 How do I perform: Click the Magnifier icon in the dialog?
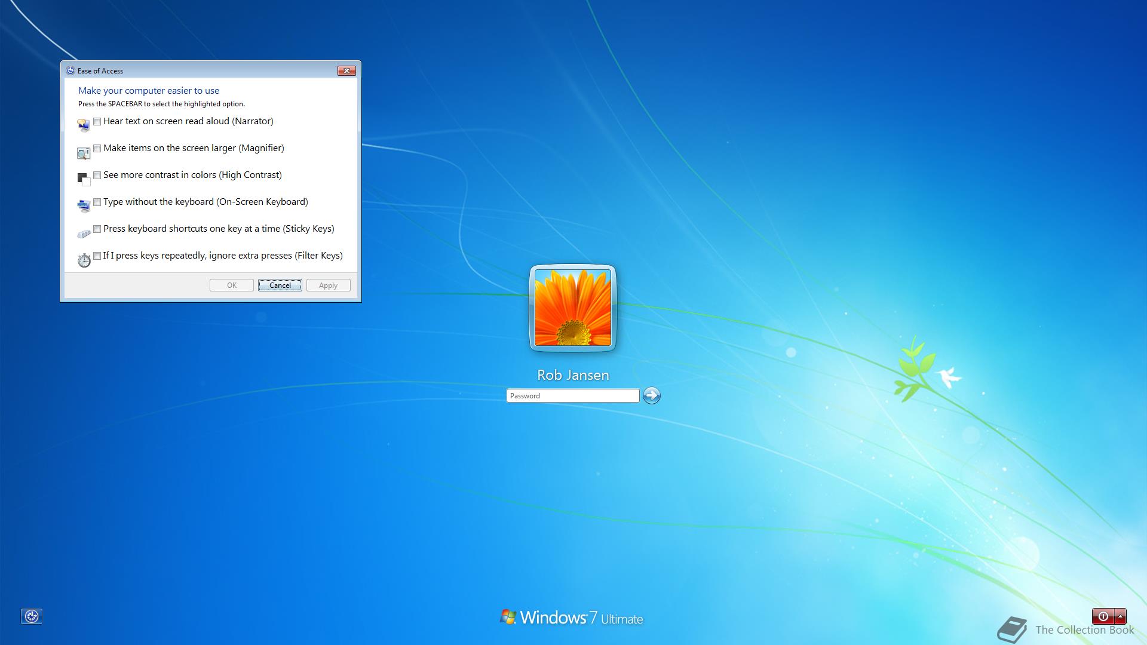click(84, 153)
